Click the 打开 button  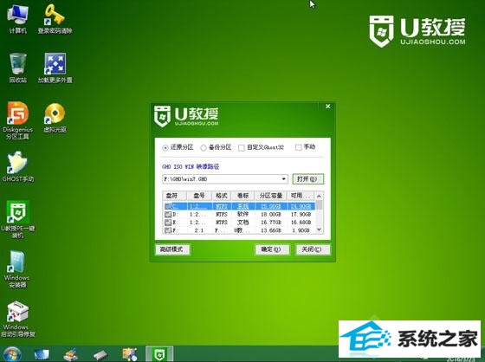tap(307, 179)
